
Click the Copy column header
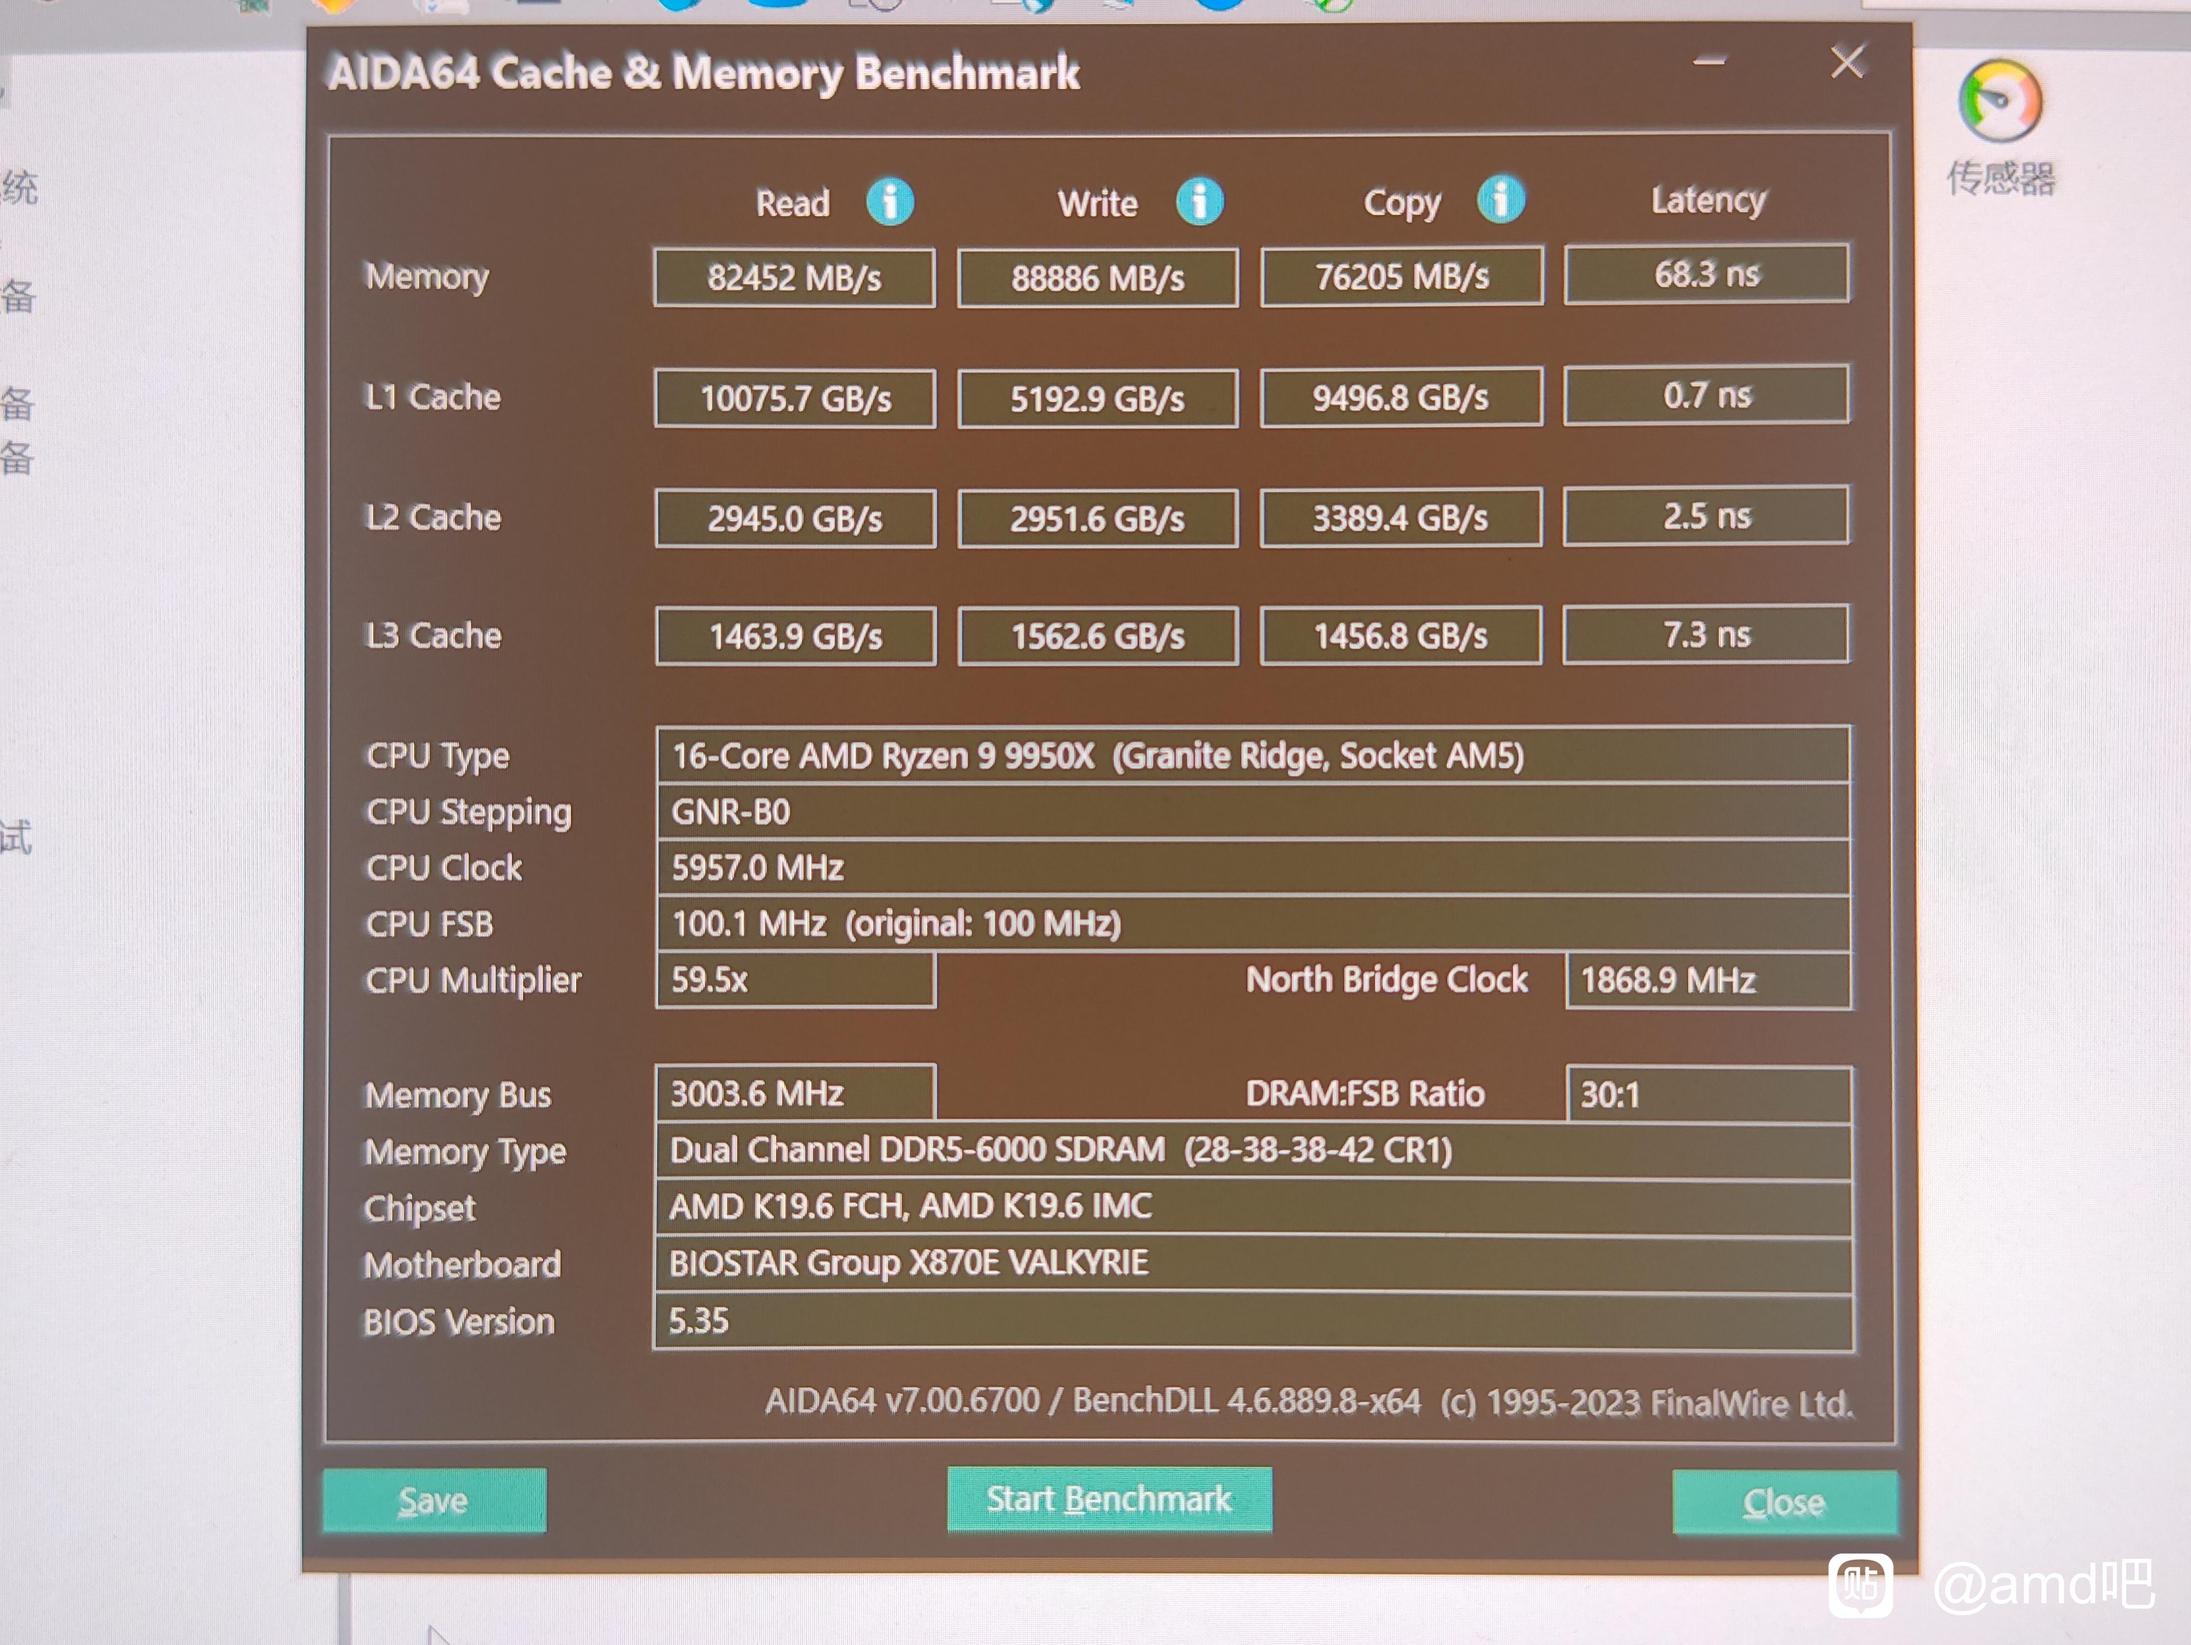tap(1402, 203)
